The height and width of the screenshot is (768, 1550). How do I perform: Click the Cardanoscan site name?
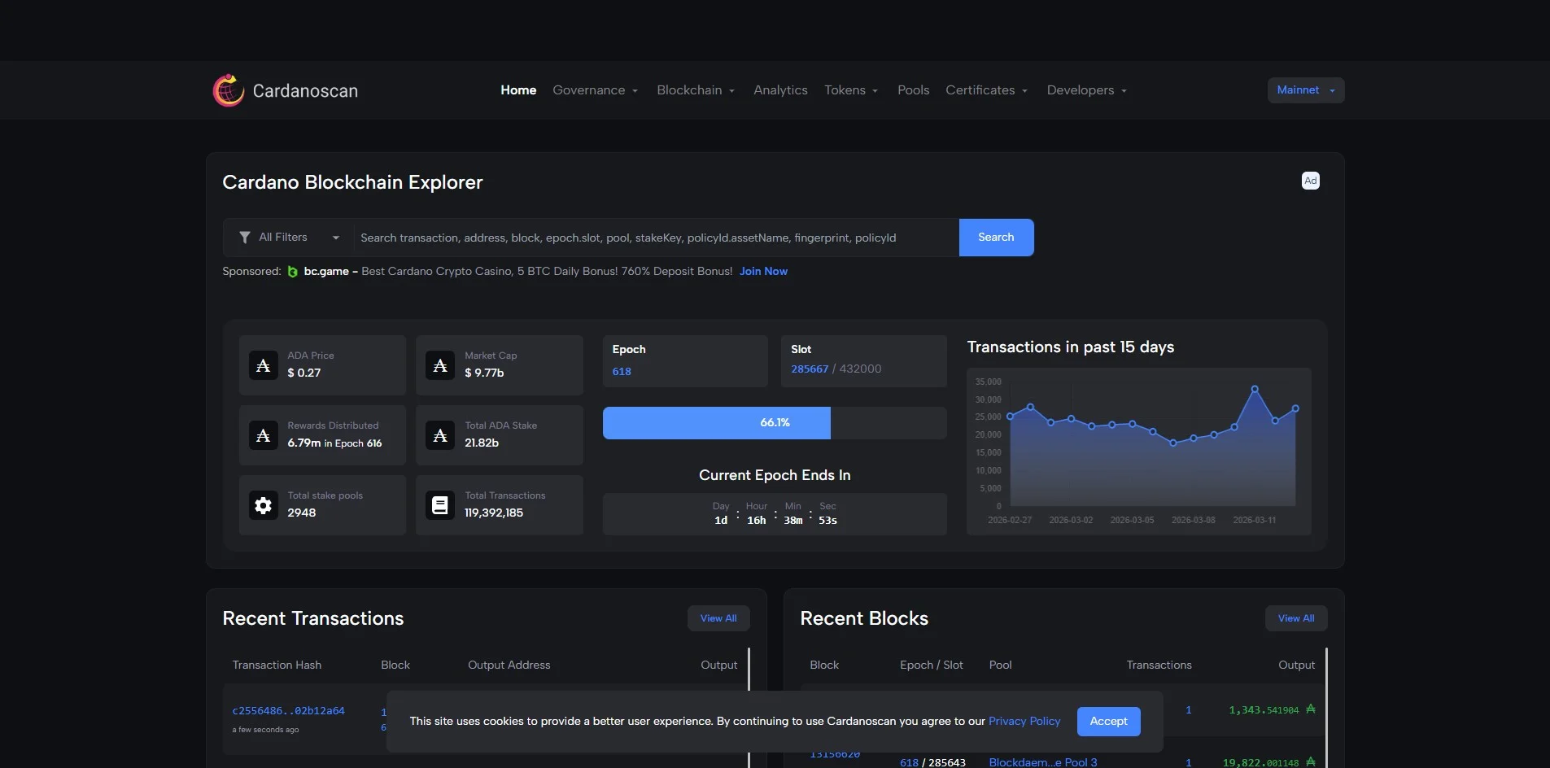[305, 91]
